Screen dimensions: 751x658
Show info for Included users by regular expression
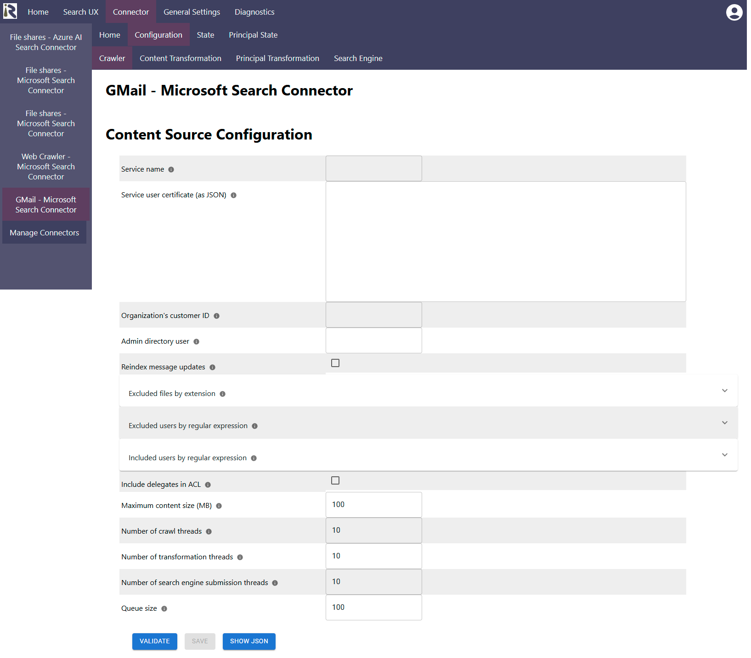(x=254, y=458)
